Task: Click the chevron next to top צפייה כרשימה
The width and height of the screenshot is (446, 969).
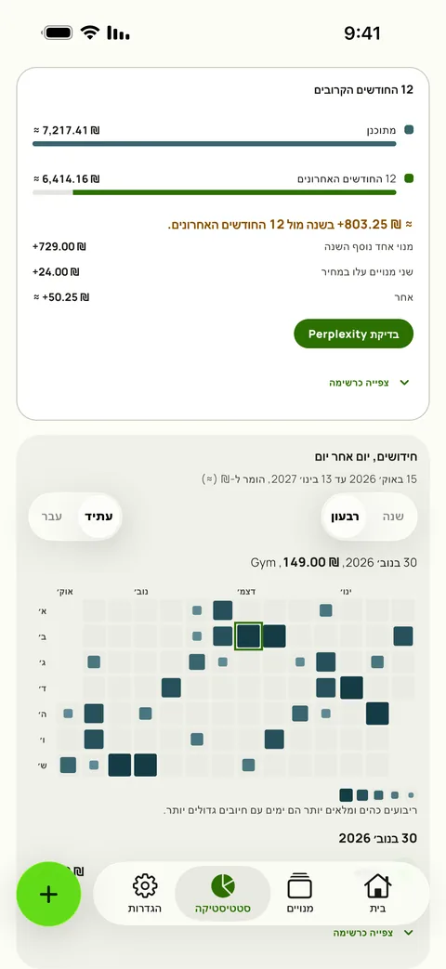Action: tap(404, 383)
